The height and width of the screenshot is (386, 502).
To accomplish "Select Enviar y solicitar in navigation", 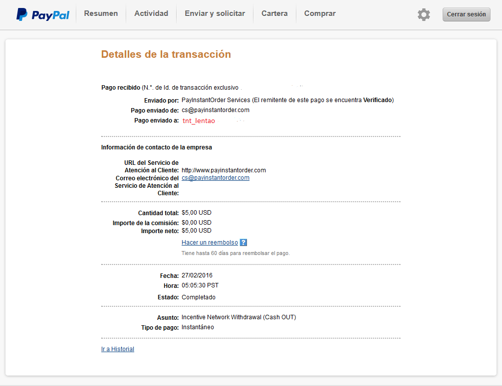I will (x=215, y=14).
